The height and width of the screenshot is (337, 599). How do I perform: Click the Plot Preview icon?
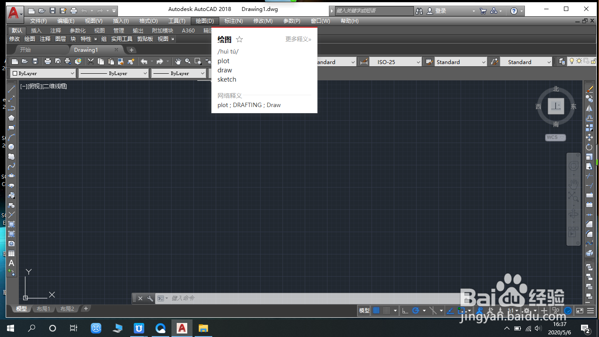pyautogui.click(x=58, y=62)
